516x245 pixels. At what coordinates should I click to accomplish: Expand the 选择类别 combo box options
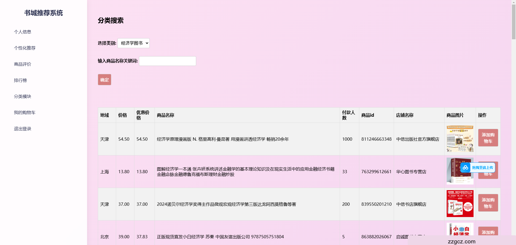click(134, 43)
